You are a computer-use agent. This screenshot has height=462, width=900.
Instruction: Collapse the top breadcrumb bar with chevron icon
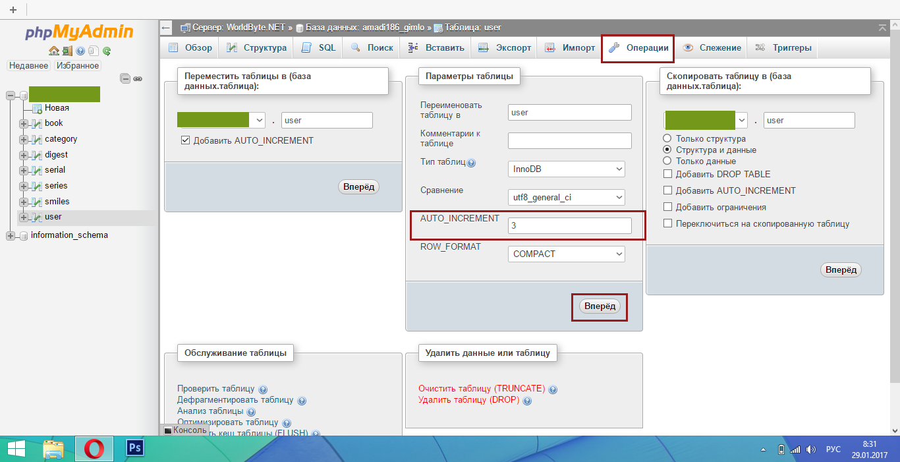click(x=882, y=28)
